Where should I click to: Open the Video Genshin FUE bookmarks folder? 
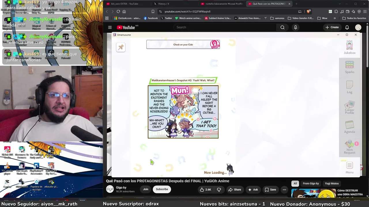click(300, 18)
